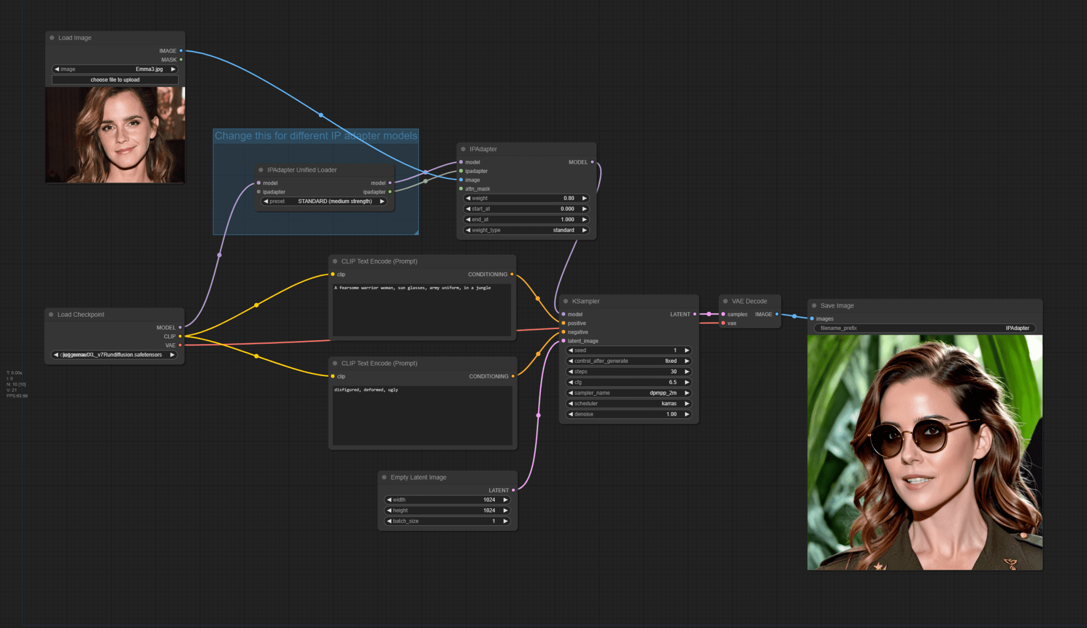The image size is (1087, 628).
Task: Click the CONDITIONING output of the positive prompt node
Action: (512, 275)
